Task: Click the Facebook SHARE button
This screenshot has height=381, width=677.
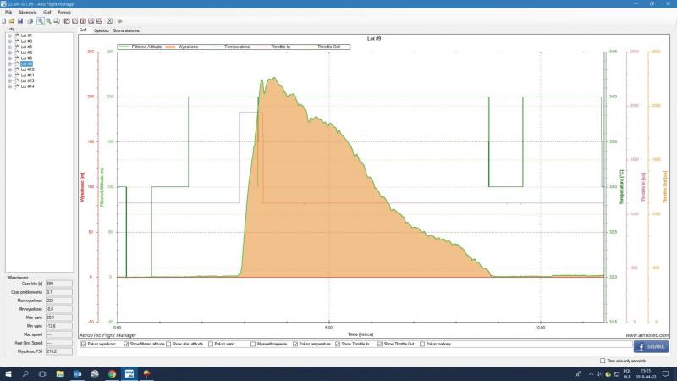Action: point(651,346)
